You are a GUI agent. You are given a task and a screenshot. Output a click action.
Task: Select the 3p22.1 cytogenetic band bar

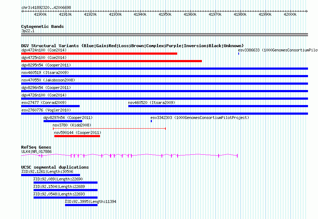point(164,35)
